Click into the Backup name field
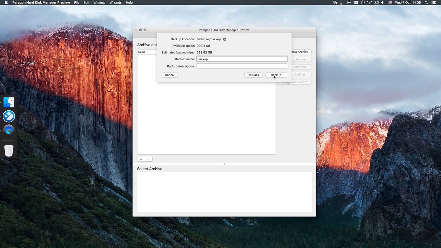 [242, 59]
